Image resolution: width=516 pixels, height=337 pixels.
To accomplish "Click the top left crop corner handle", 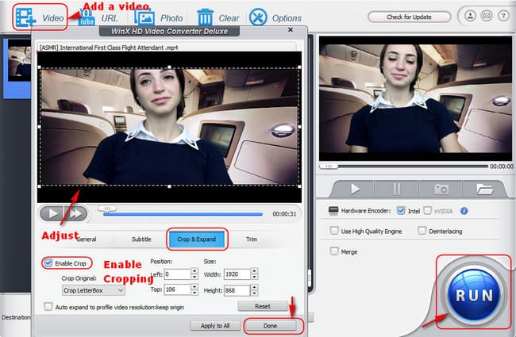I will tap(40, 67).
